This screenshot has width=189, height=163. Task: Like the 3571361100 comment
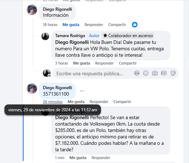[76, 102]
